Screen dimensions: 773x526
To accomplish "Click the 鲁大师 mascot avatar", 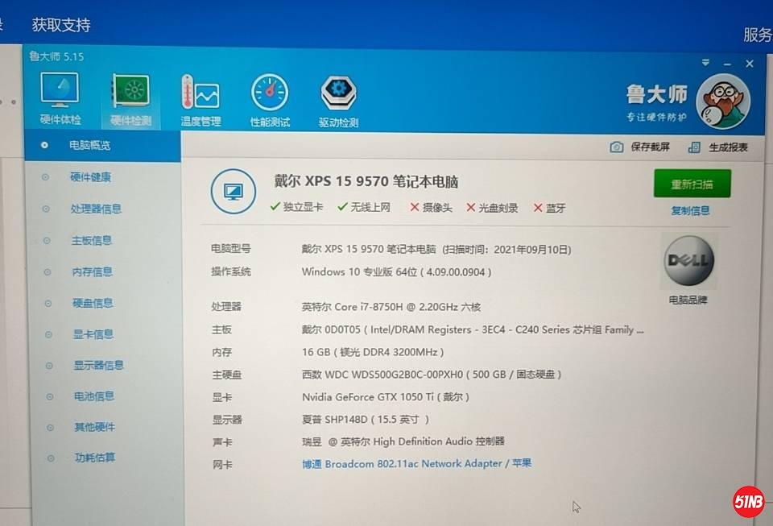I will pyautogui.click(x=722, y=101).
